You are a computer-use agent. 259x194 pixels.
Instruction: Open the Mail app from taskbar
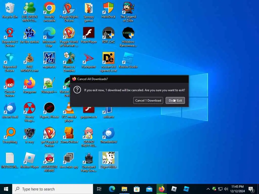(x=149, y=189)
